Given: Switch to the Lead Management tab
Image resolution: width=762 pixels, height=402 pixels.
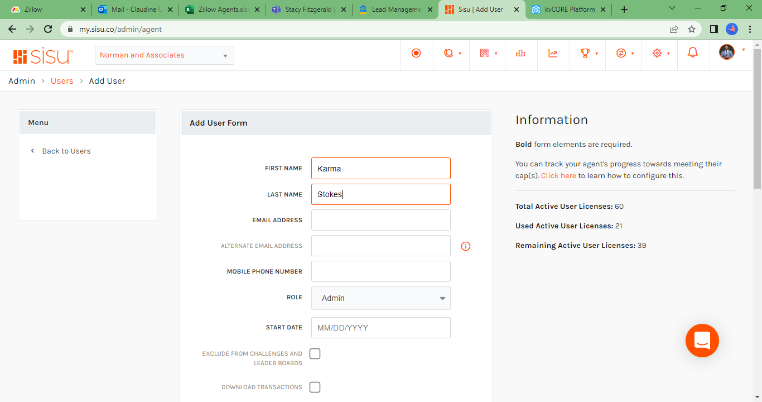Looking at the screenshot, I should coord(394,9).
